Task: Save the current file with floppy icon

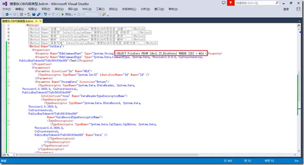Action: coord(34,14)
